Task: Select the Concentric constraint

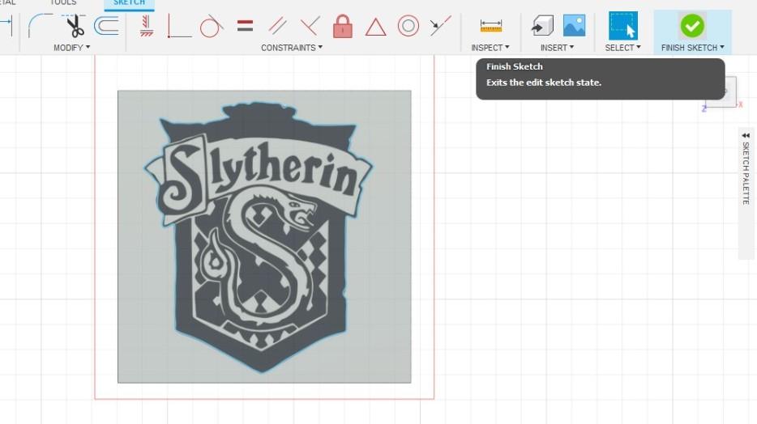Action: click(408, 26)
